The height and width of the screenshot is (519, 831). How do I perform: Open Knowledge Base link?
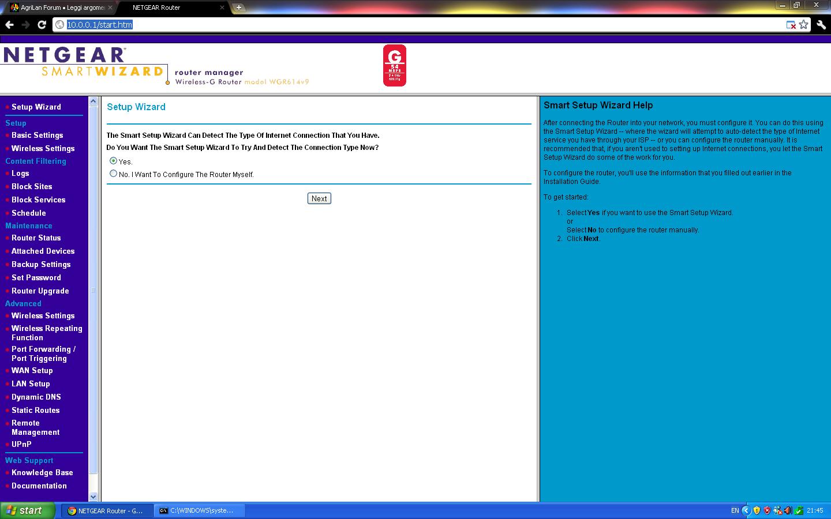[42, 472]
